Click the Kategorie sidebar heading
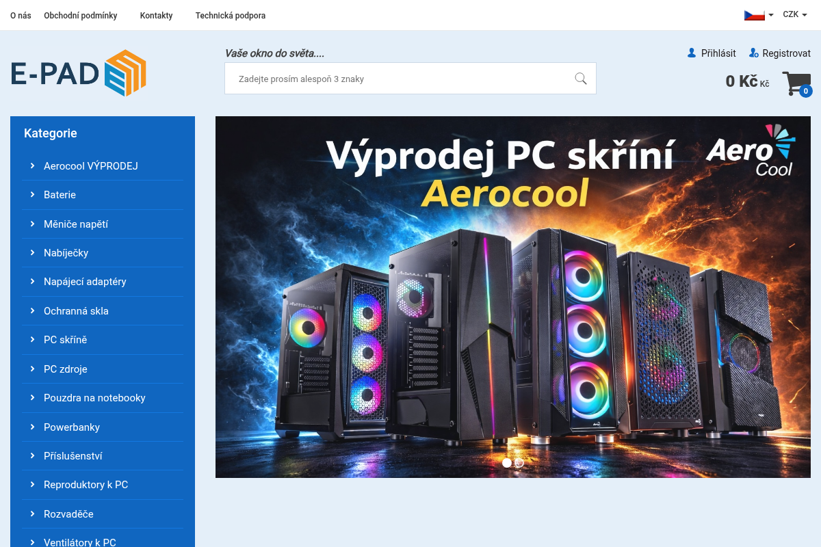 pos(51,133)
